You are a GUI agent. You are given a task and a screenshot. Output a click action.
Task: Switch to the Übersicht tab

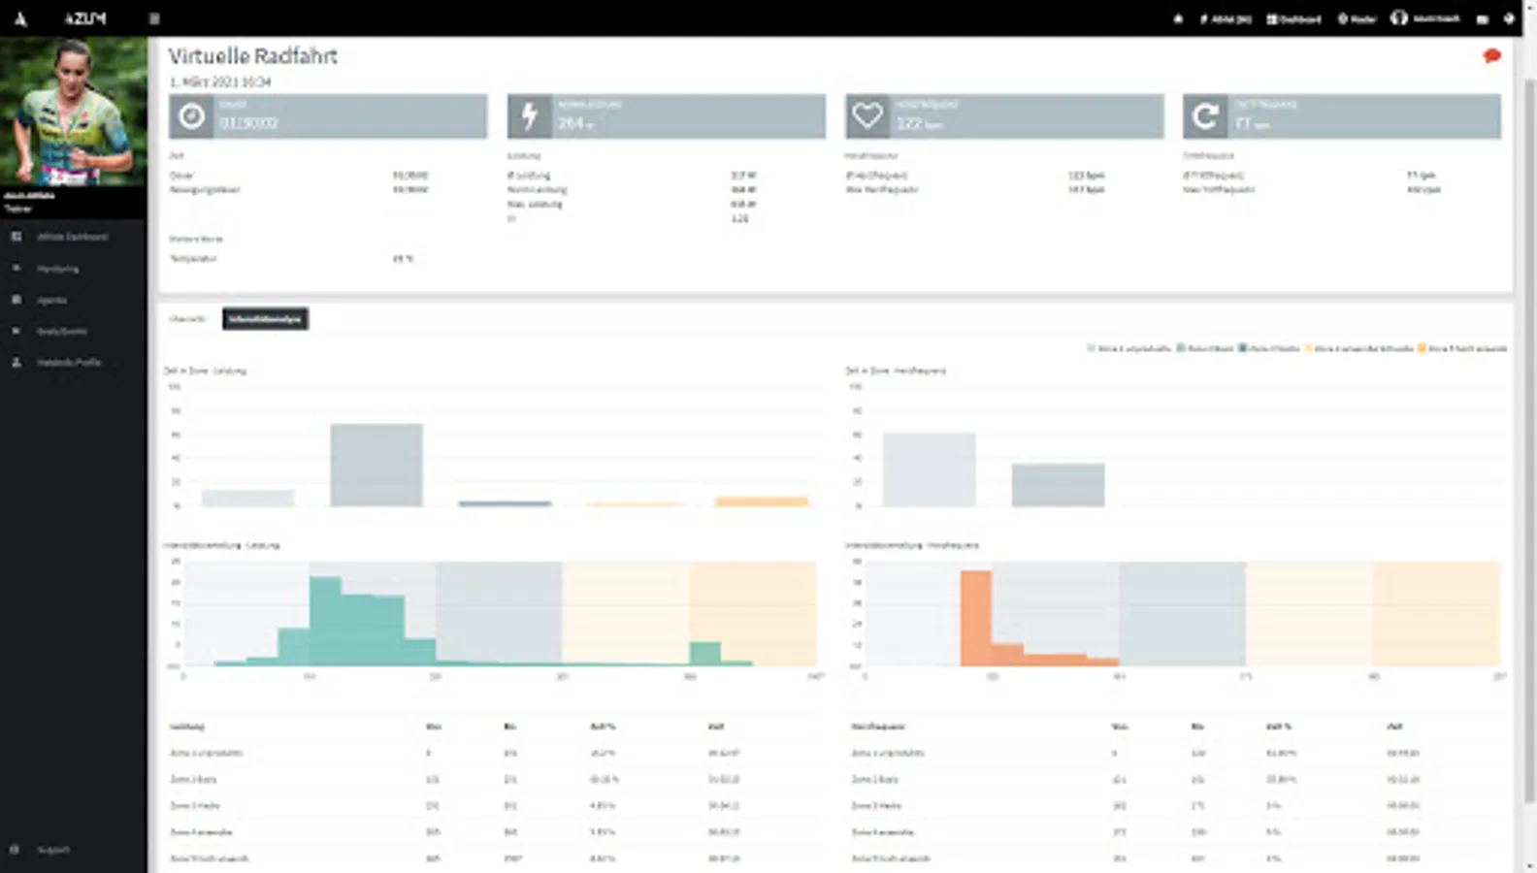[187, 319]
